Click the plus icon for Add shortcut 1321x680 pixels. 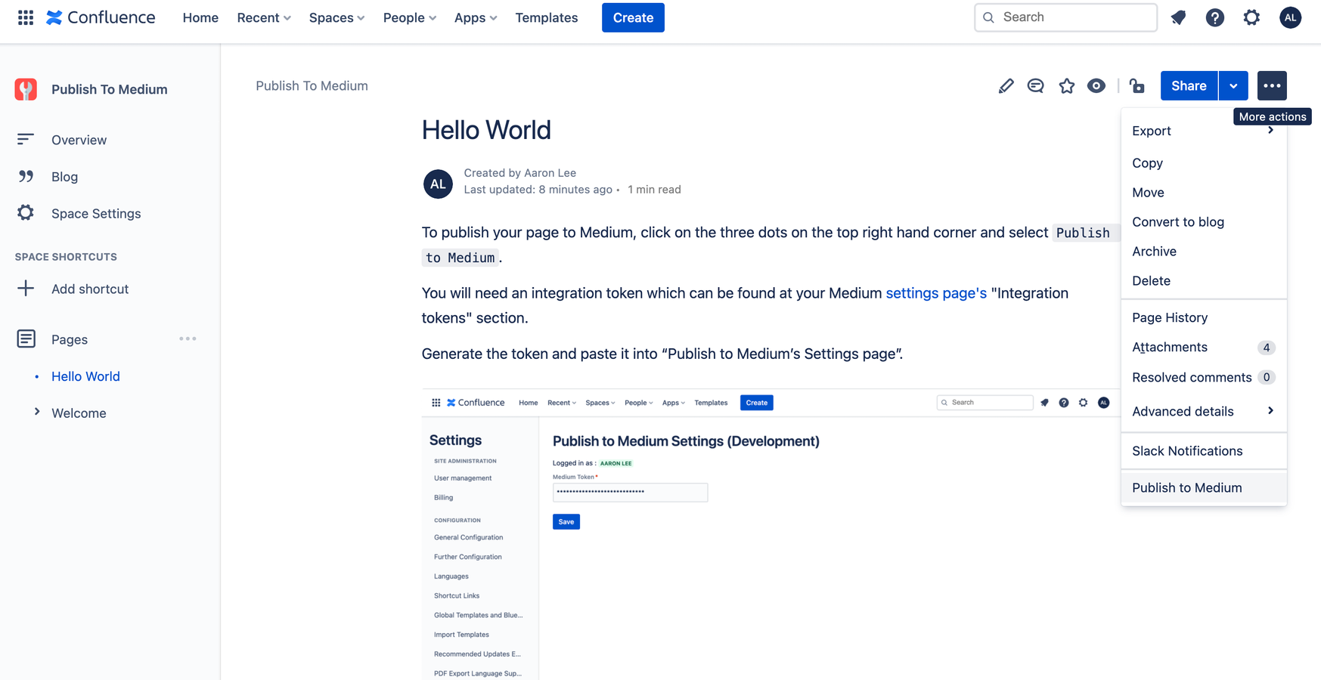coord(26,289)
